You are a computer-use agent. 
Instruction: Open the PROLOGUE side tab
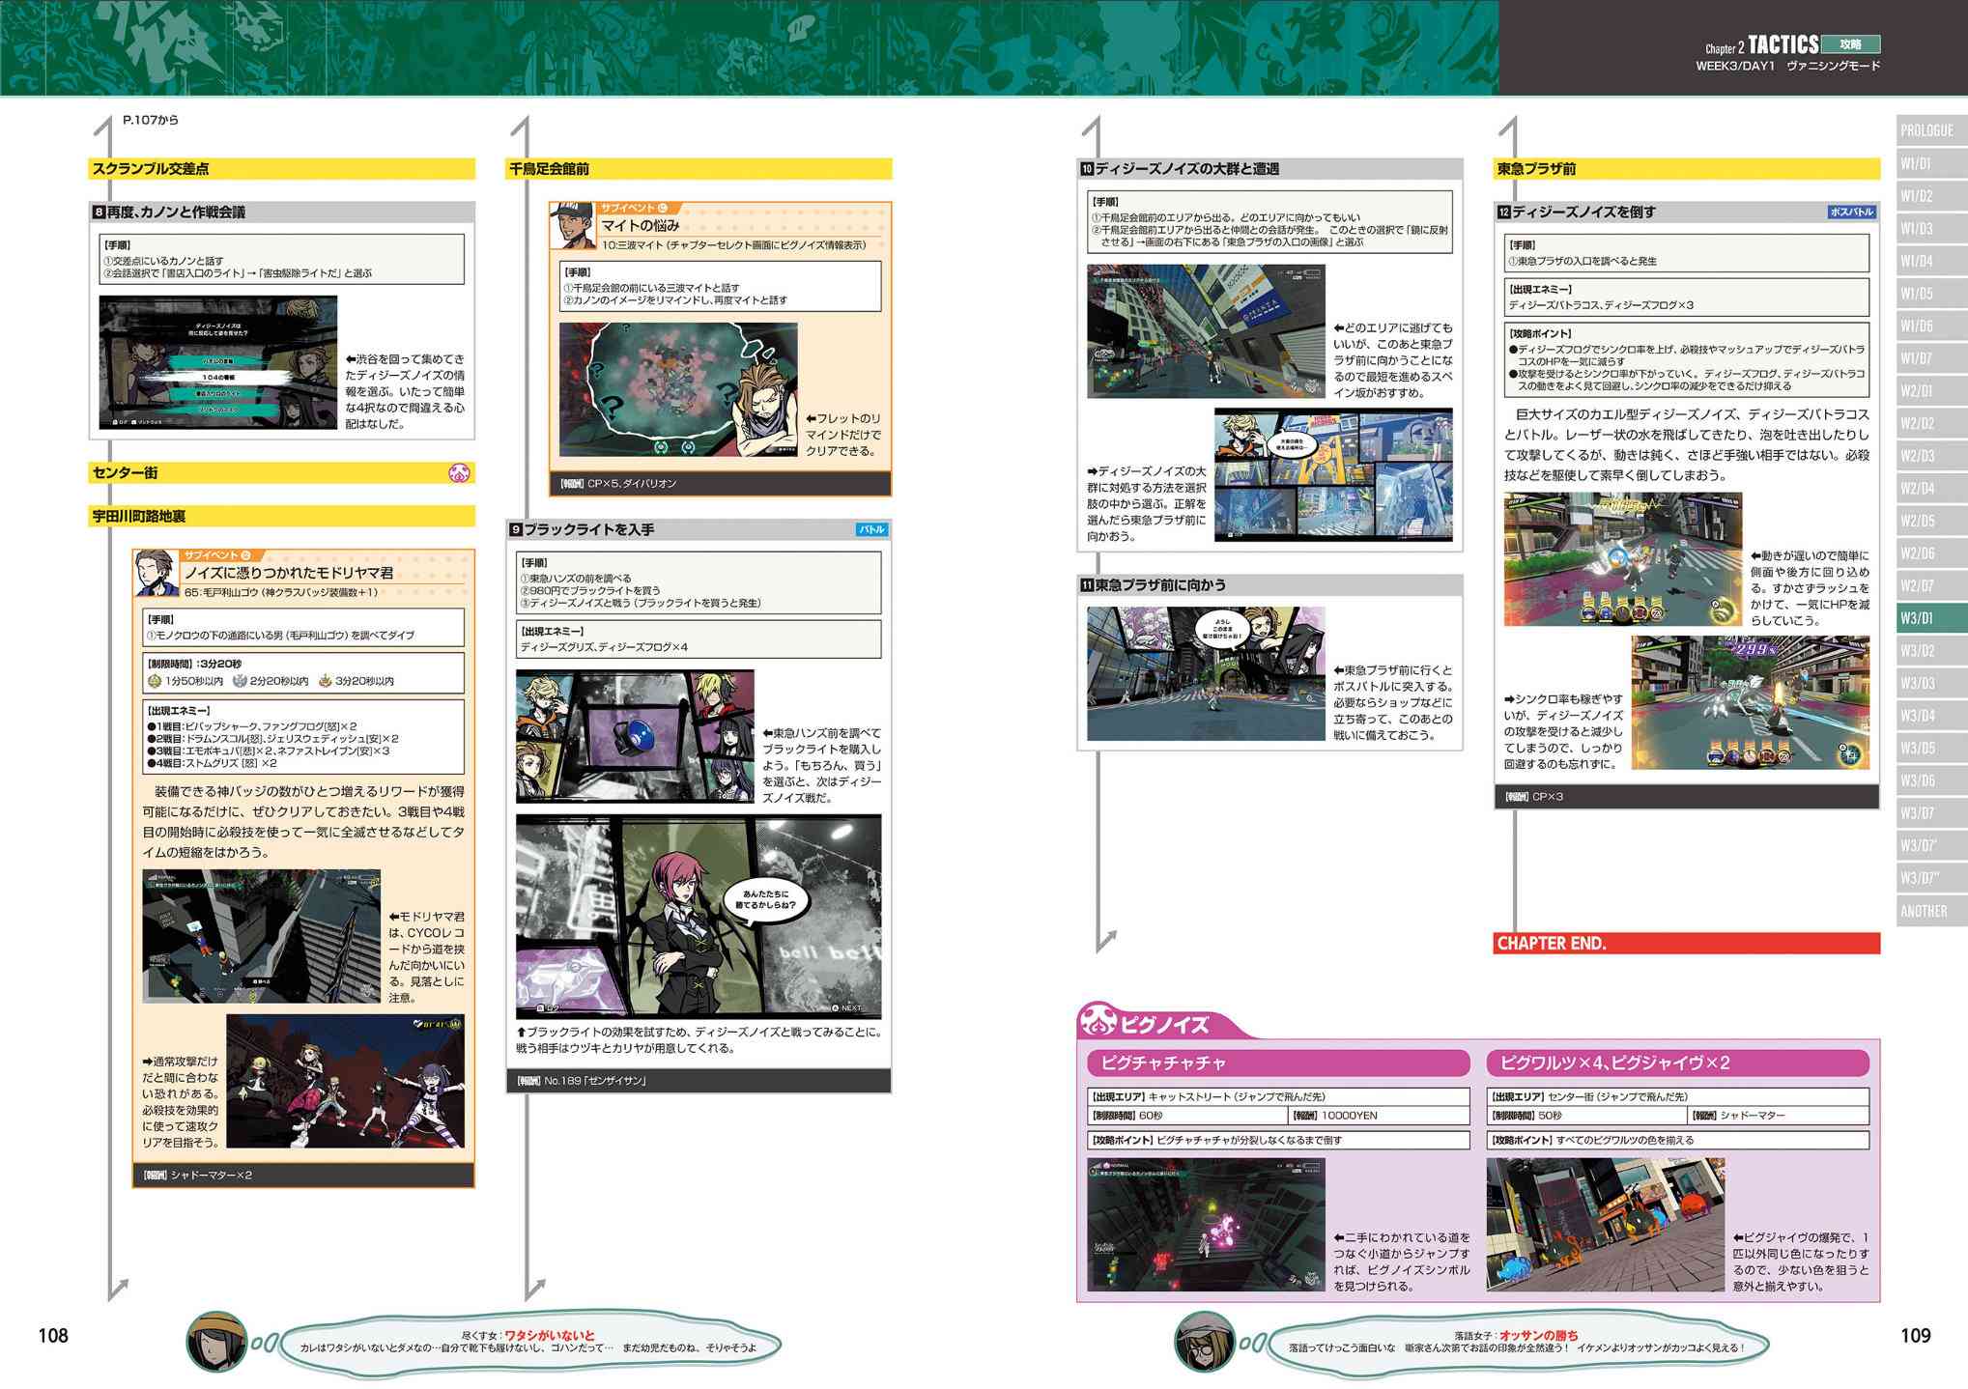pyautogui.click(x=1930, y=130)
